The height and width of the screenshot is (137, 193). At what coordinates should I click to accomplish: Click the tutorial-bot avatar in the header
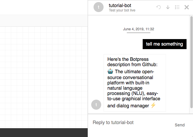click(x=99, y=7)
